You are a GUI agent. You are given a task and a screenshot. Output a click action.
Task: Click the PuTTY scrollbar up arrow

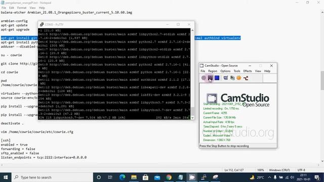[192, 30]
